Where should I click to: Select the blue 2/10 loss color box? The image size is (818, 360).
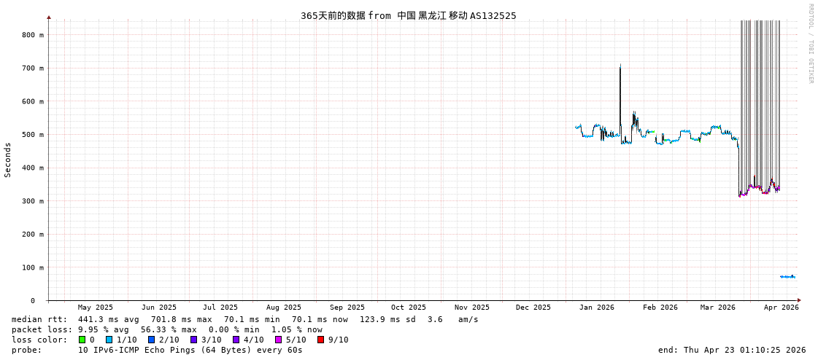151,340
